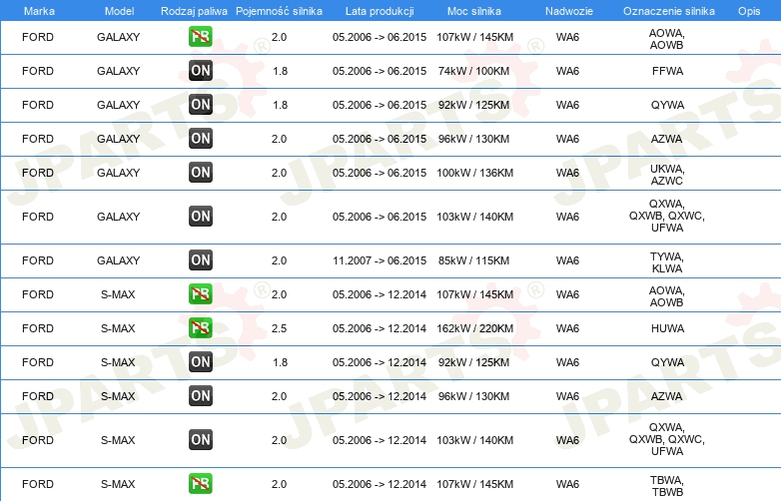Click the Marka column header
This screenshot has height=501, width=781.
click(39, 11)
